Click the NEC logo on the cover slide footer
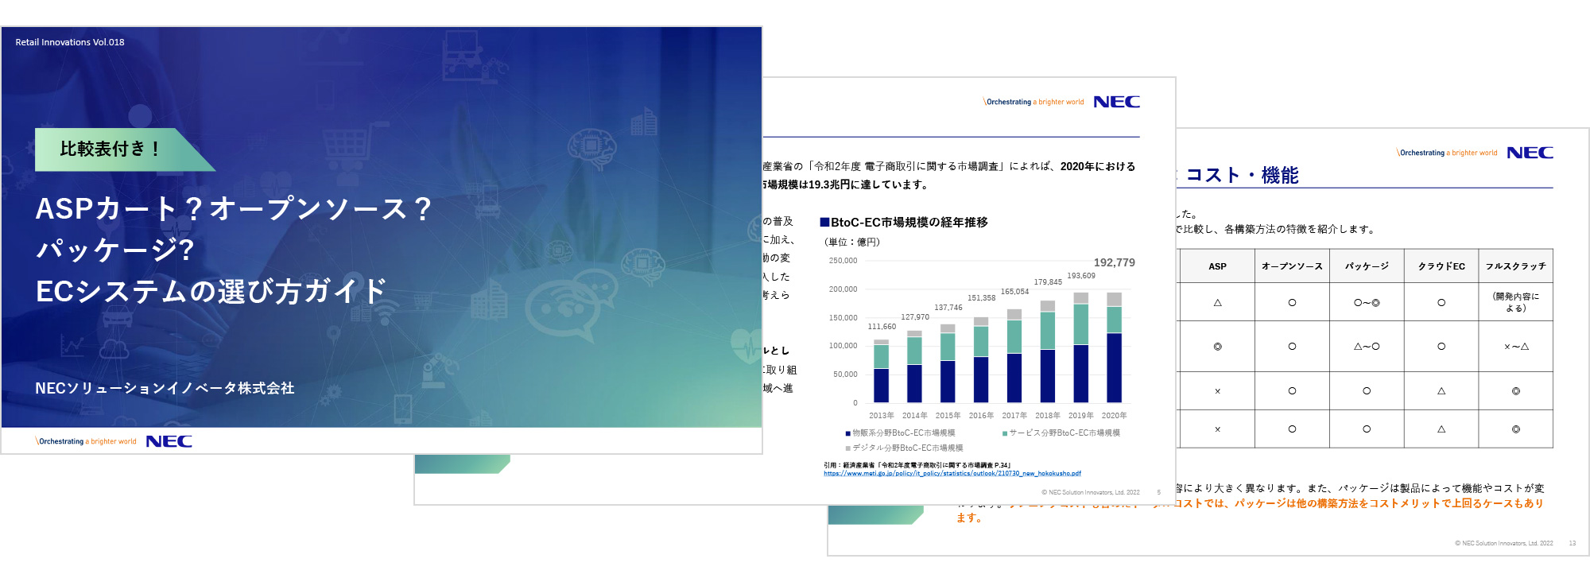 click(169, 441)
